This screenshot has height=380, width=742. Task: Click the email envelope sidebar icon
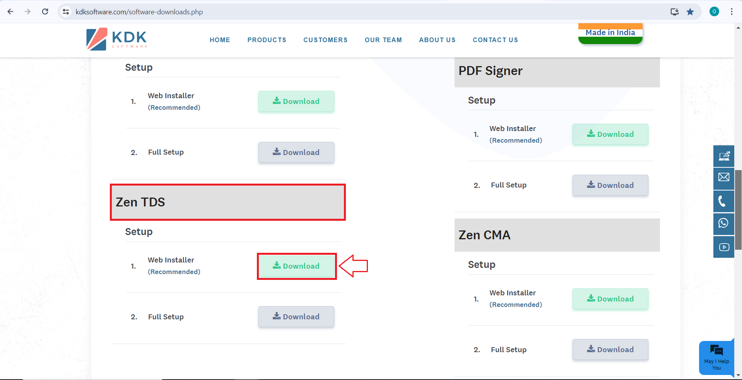tap(723, 177)
